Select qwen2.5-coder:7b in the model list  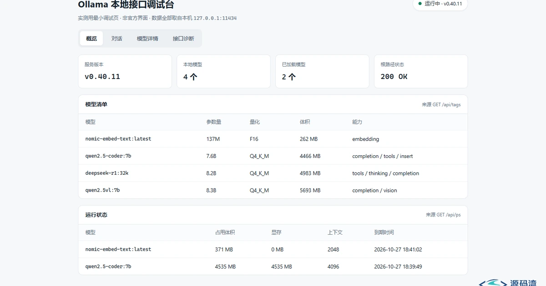tap(108, 156)
